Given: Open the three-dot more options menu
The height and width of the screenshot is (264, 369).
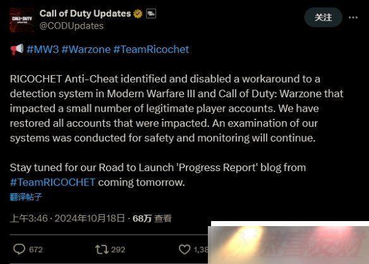Looking at the screenshot, I should [x=353, y=18].
